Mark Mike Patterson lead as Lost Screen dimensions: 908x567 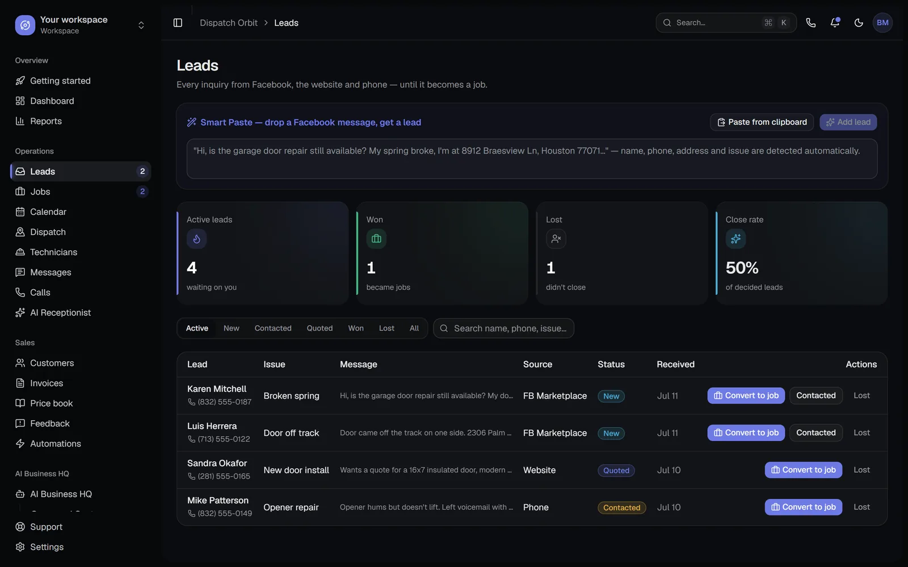[x=861, y=507]
